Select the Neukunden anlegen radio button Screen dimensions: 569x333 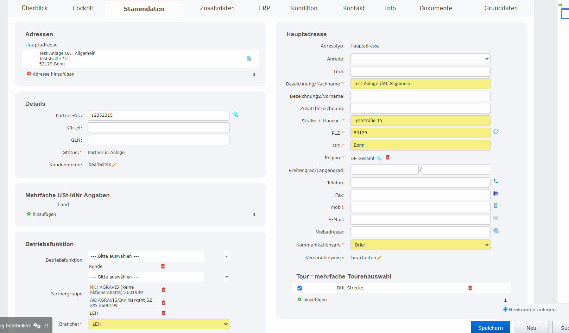[x=505, y=309]
